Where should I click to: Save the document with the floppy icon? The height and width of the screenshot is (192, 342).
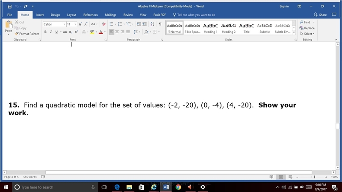coord(9,6)
